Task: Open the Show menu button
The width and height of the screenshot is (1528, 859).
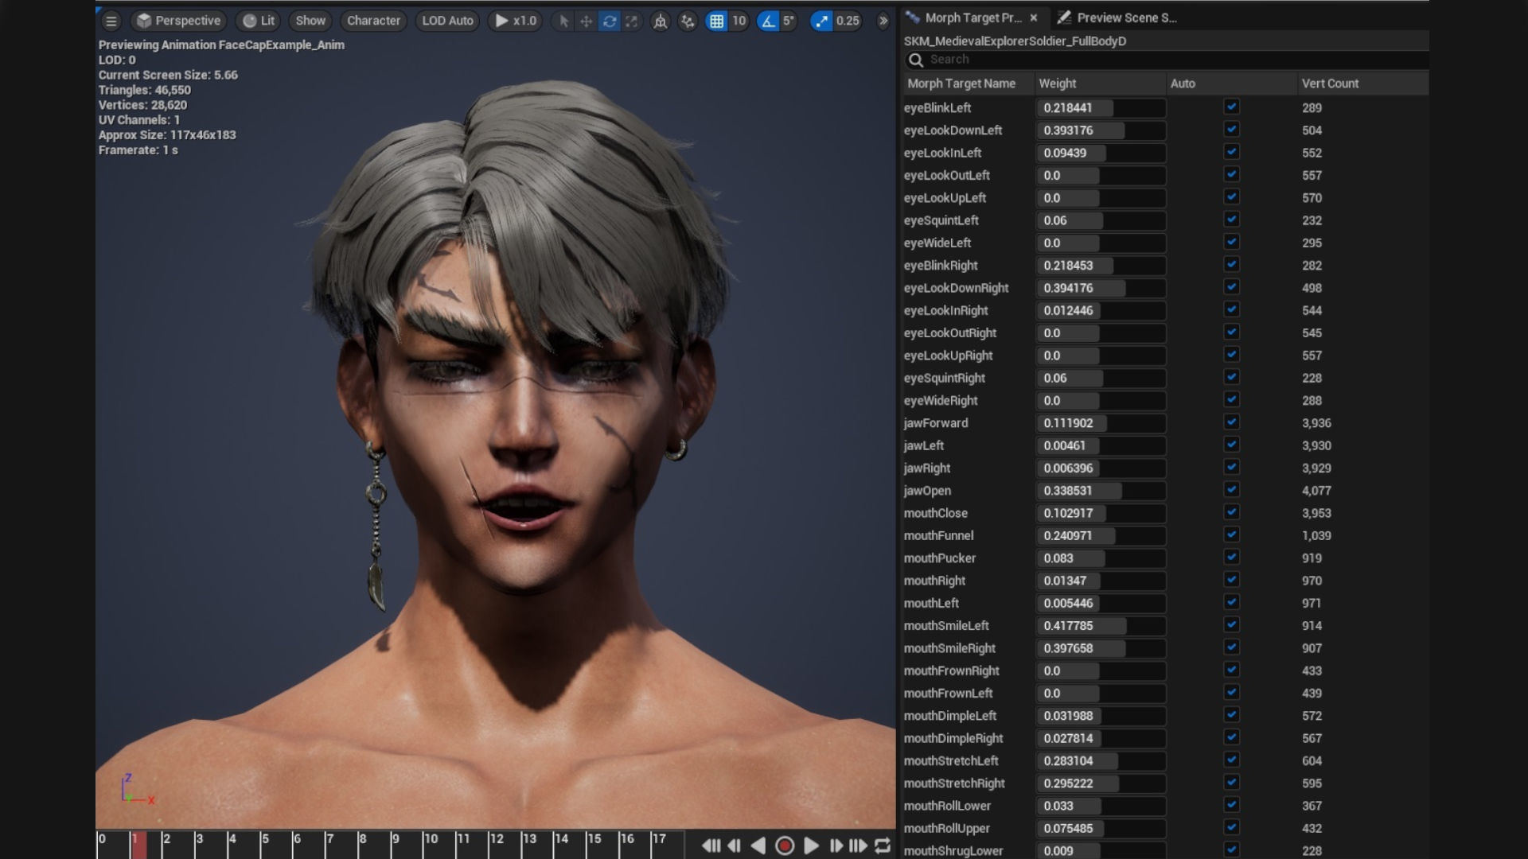Action: click(x=310, y=21)
